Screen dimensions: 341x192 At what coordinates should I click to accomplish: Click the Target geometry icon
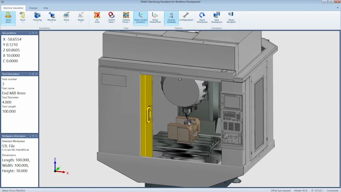coord(81,17)
